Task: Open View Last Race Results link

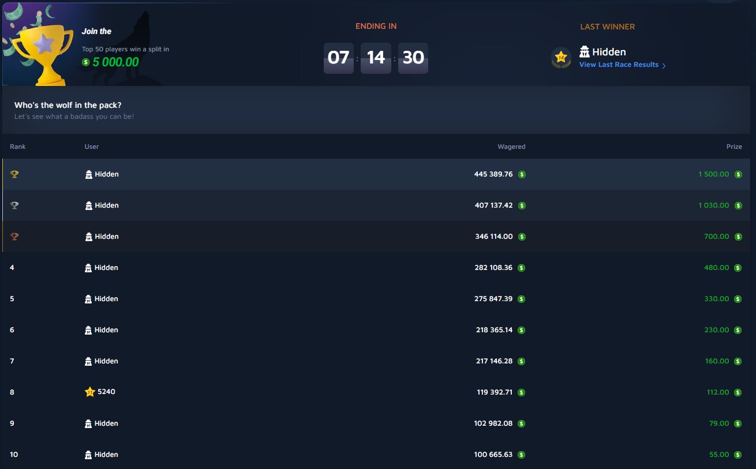Action: (x=619, y=65)
